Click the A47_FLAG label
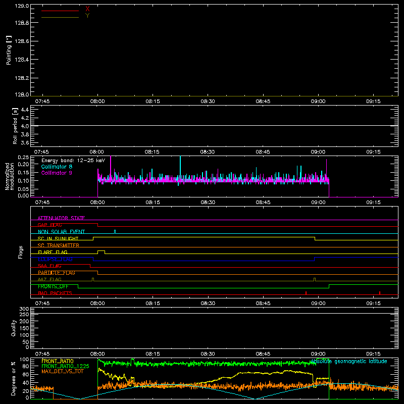Screen dimensions: 404x404 [x=49, y=279]
